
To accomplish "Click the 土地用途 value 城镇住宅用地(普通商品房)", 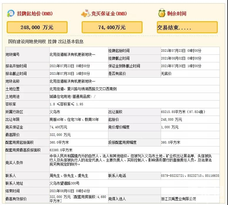I will (x=72, y=96).
